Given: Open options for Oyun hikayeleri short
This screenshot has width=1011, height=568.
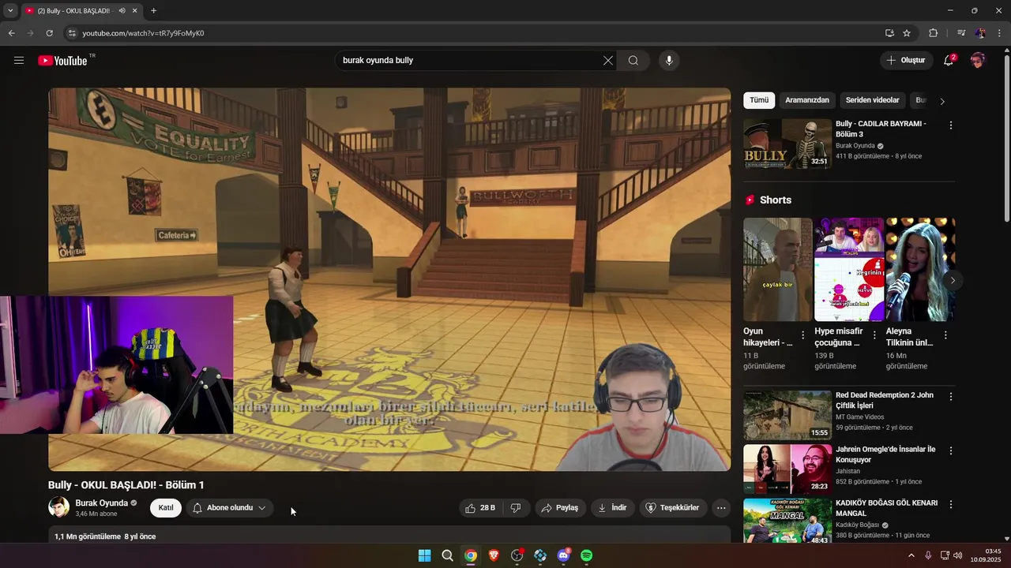Looking at the screenshot, I should click(x=803, y=335).
